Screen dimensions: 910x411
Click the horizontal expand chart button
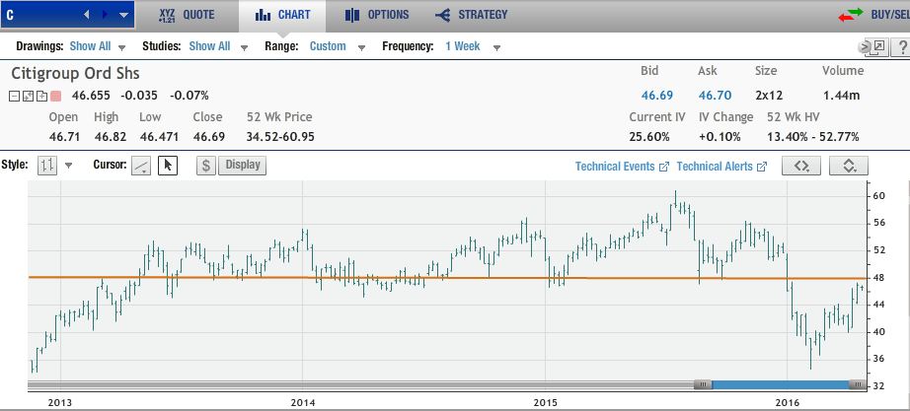(801, 166)
